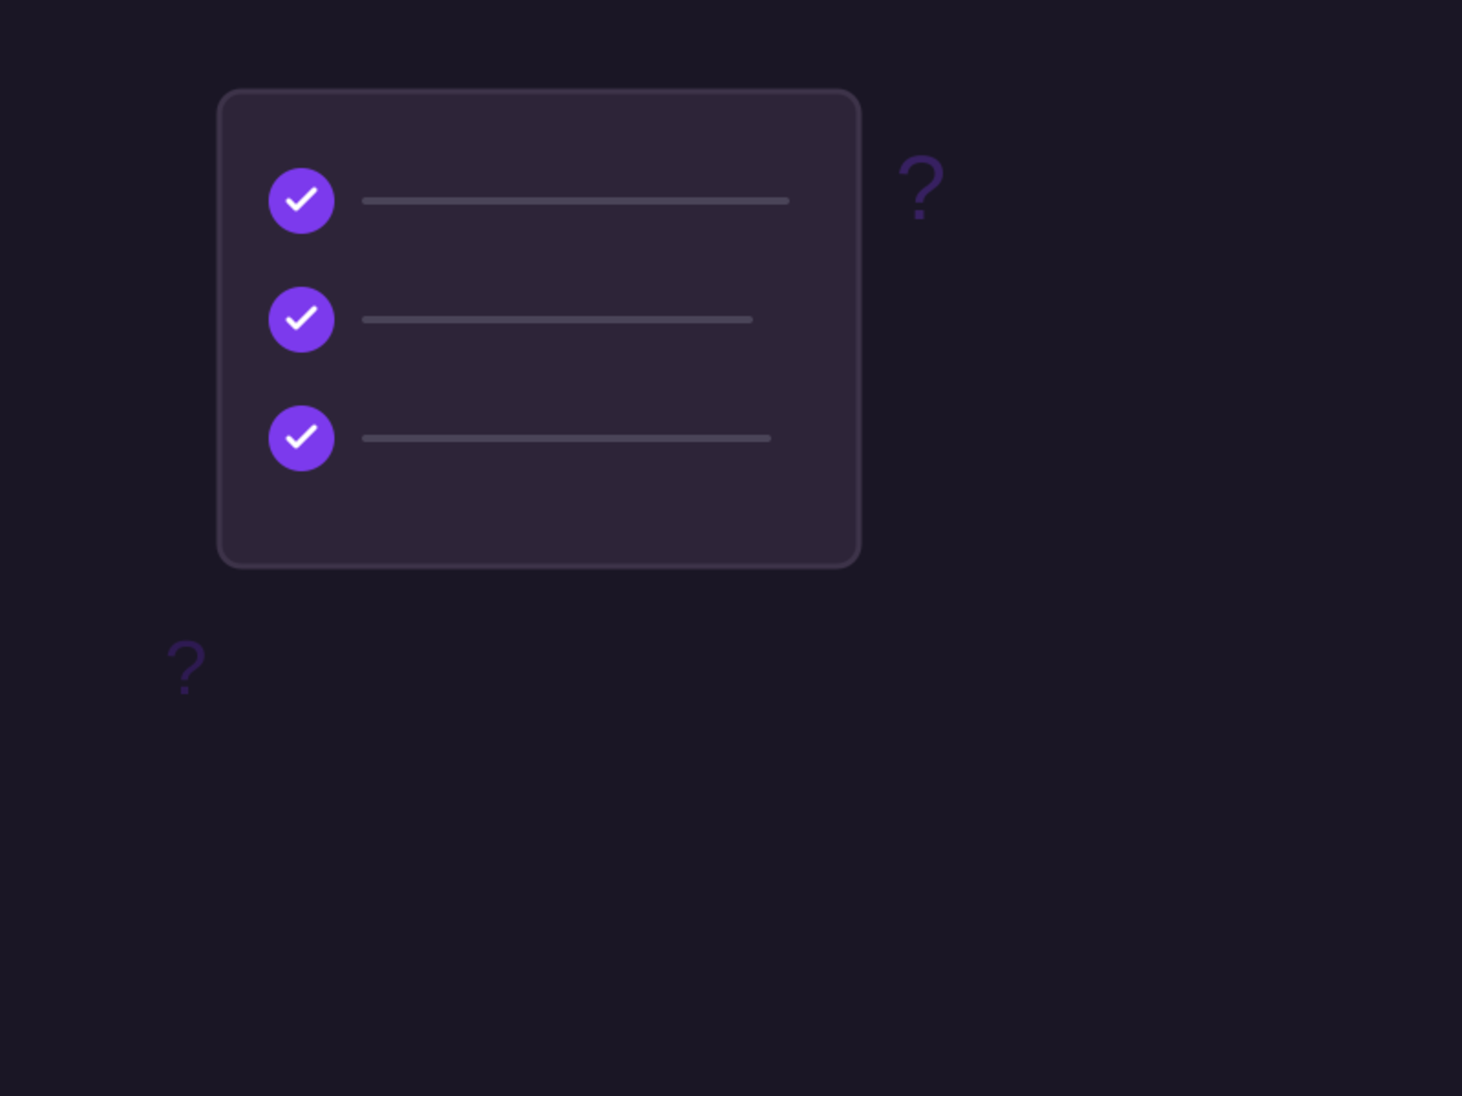The image size is (1462, 1096).
Task: Click the left end of the top gray line
Action: pyautogui.click(x=366, y=201)
